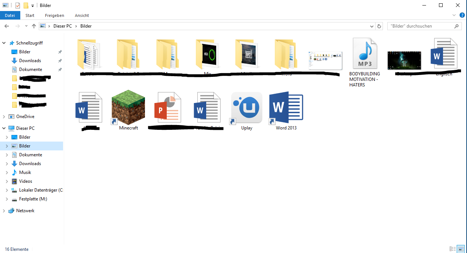Select the BODYBUILDING MOTIVATION - HATERS MP3 file

(x=364, y=52)
